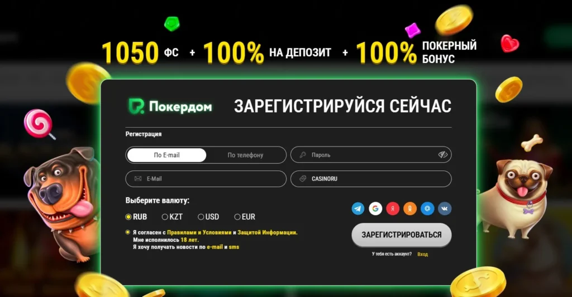
Task: Select the RUB currency option
Action: 128,217
